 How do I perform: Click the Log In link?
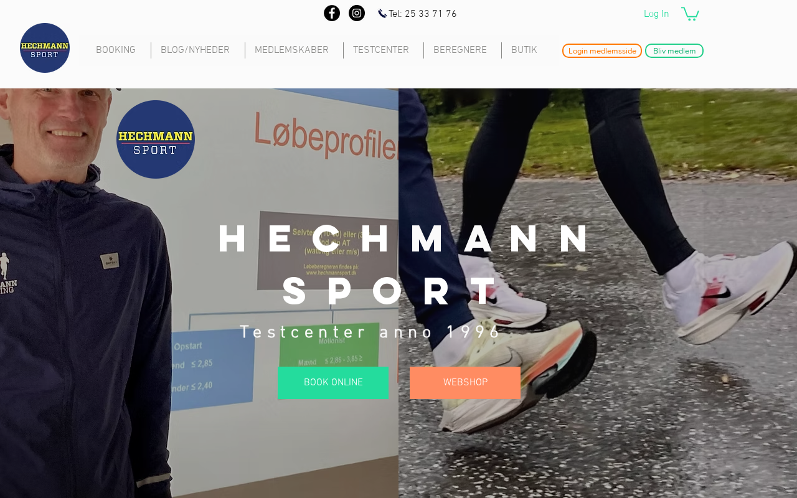(656, 14)
